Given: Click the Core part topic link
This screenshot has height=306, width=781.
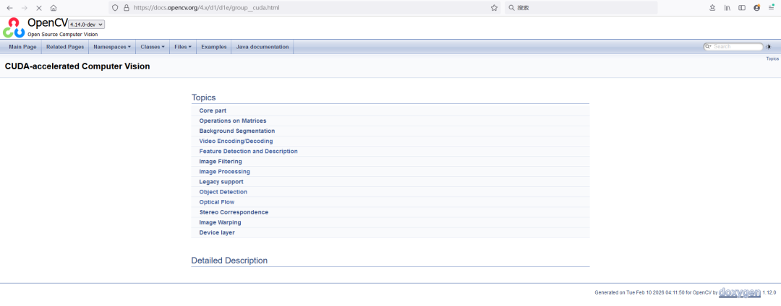Looking at the screenshot, I should (x=213, y=110).
